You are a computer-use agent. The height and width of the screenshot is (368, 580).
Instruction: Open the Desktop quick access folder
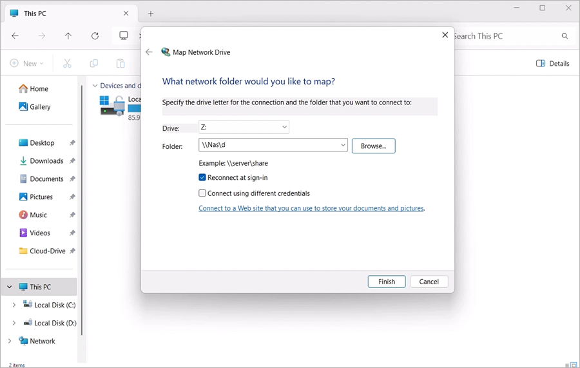(x=37, y=143)
